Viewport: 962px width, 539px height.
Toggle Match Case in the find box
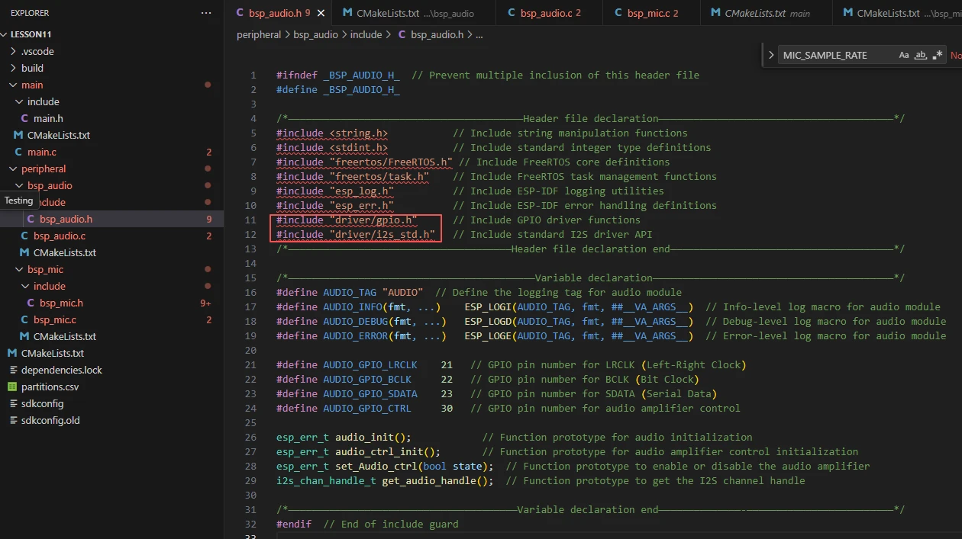(904, 55)
